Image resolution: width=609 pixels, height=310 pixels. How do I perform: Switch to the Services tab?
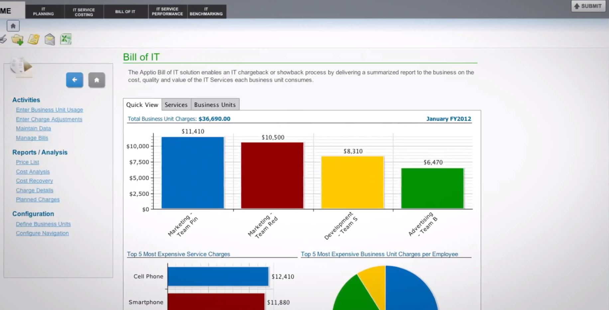[176, 104]
